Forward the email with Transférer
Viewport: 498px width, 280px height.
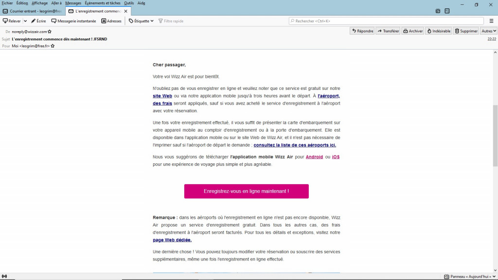point(388,31)
